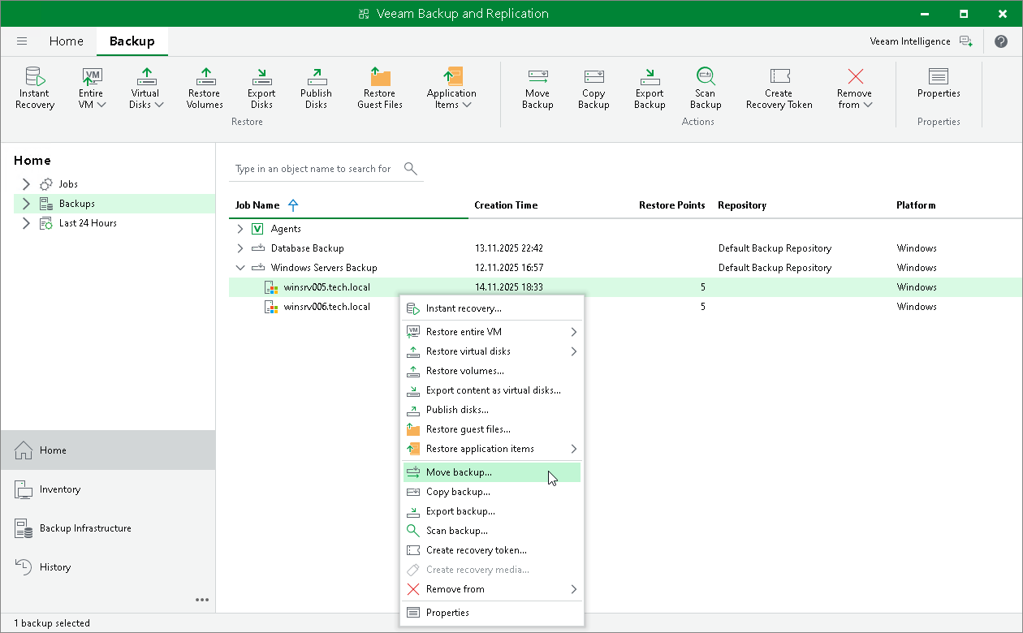This screenshot has height=633, width=1023.
Task: Click the navigation pane more options dots
Action: (x=202, y=600)
